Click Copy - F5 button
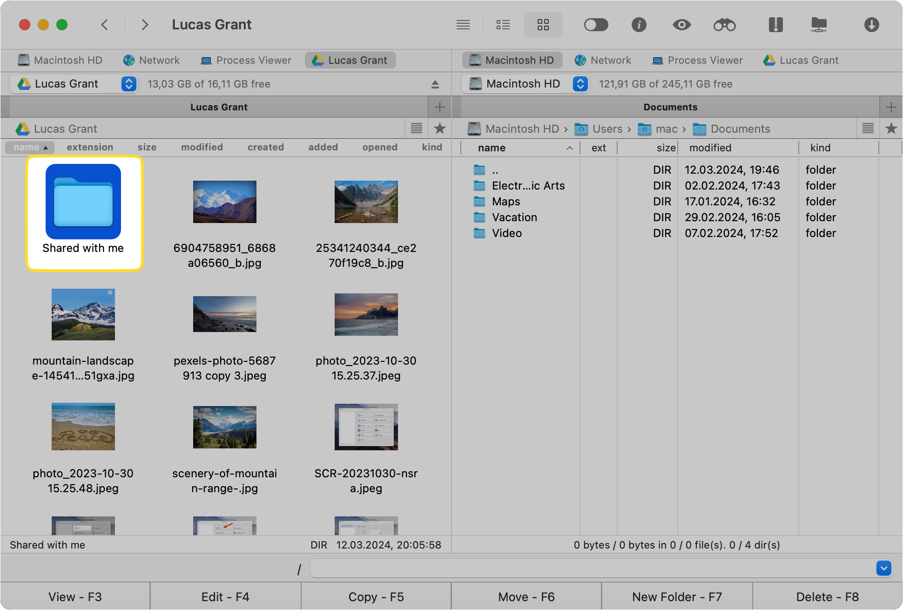This screenshot has width=903, height=610. (376, 596)
